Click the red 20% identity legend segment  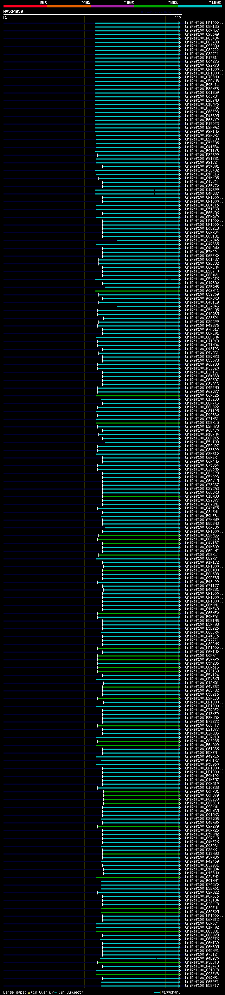pyautogui.click(x=25, y=6)
